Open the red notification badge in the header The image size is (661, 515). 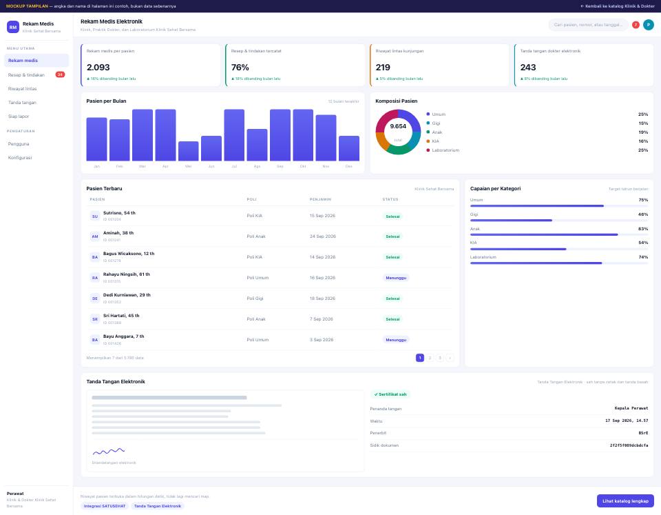(636, 25)
